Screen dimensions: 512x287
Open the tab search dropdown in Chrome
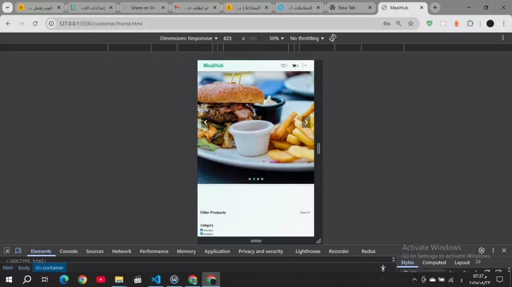(x=7, y=8)
